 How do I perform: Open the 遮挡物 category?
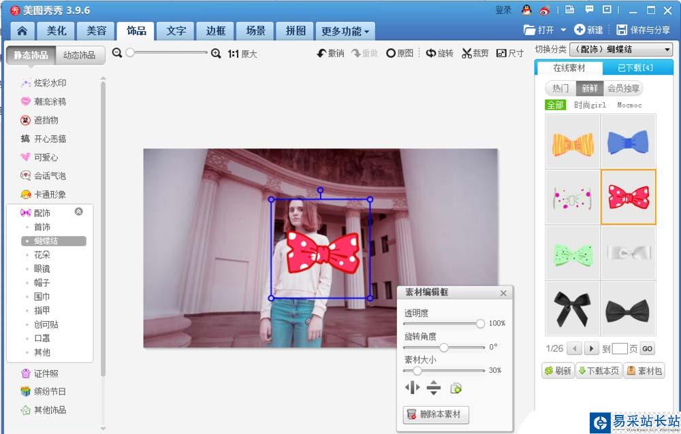click(x=39, y=120)
